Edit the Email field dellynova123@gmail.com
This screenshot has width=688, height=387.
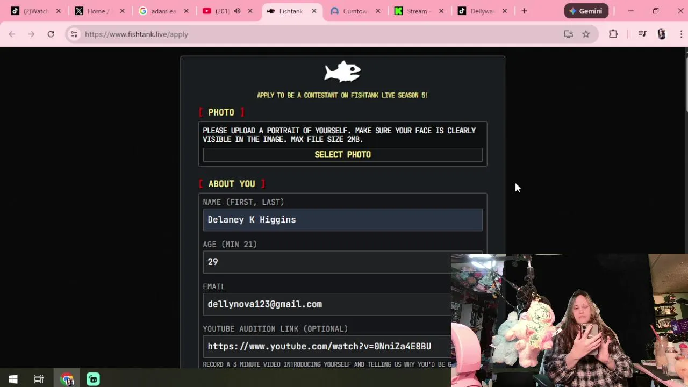click(x=327, y=304)
